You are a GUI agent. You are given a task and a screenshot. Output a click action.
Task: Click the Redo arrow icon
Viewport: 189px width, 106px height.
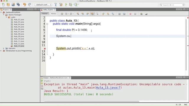[30, 5]
